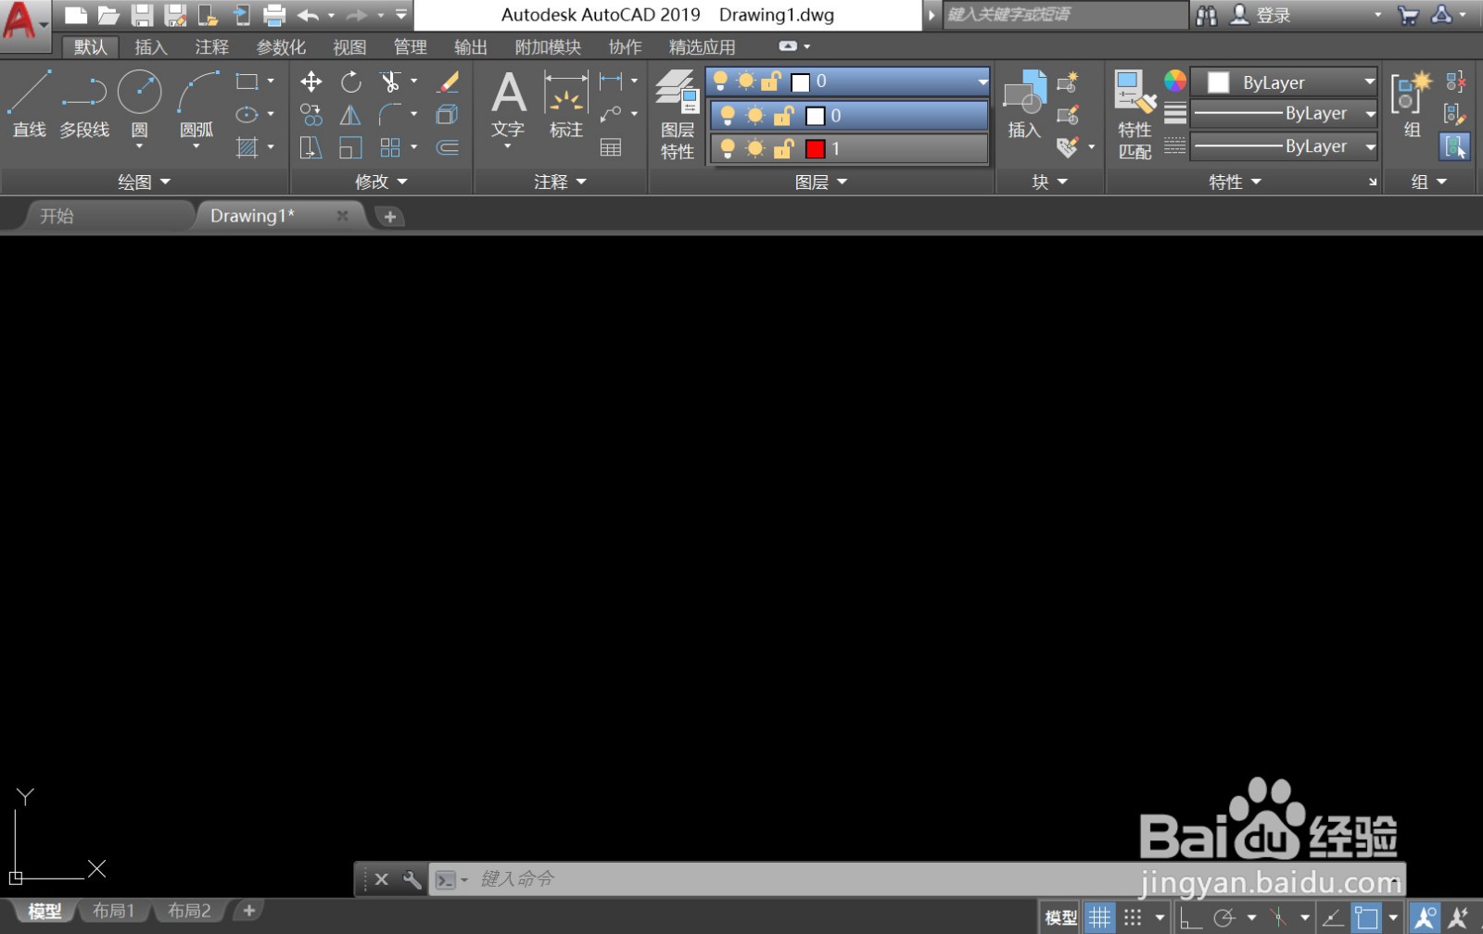Click the Undo arrow icon
The height and width of the screenshot is (934, 1483).
coord(309,15)
